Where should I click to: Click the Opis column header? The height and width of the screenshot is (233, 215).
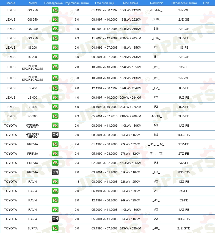206,3
